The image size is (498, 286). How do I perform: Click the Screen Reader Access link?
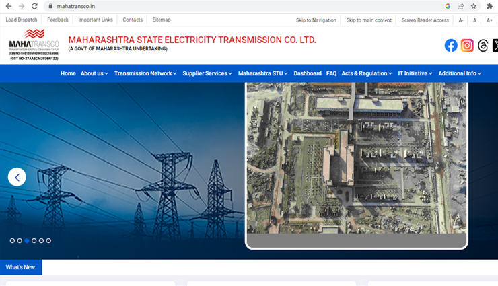pos(425,20)
